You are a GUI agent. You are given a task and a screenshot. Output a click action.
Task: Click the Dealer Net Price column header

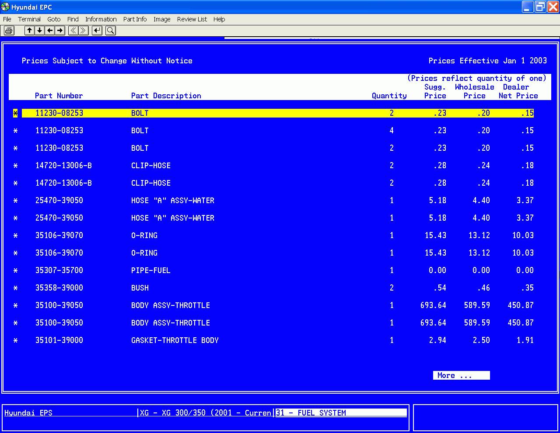point(518,91)
